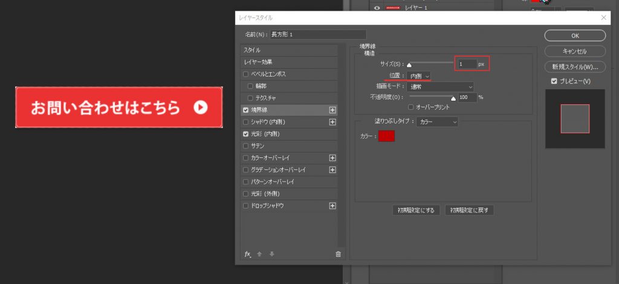
Task: Click the plus icon beside 境界線
Action: [332, 110]
